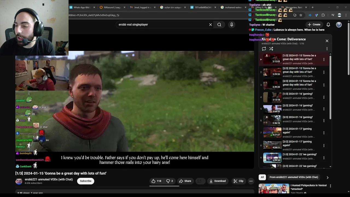
Task: Open options for '[3/3] 2024-01-15' playlist item
Action: click(x=324, y=85)
